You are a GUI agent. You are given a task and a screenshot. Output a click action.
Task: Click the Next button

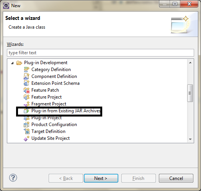[101, 178]
